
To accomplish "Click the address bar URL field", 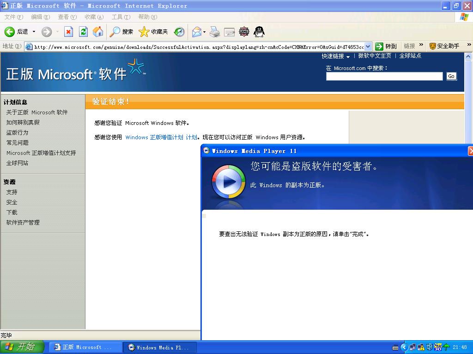I will pyautogui.click(x=199, y=47).
